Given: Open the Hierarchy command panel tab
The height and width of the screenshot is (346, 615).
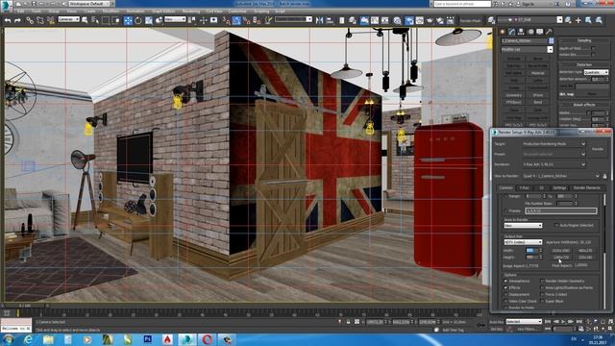Looking at the screenshot, I should point(521,32).
